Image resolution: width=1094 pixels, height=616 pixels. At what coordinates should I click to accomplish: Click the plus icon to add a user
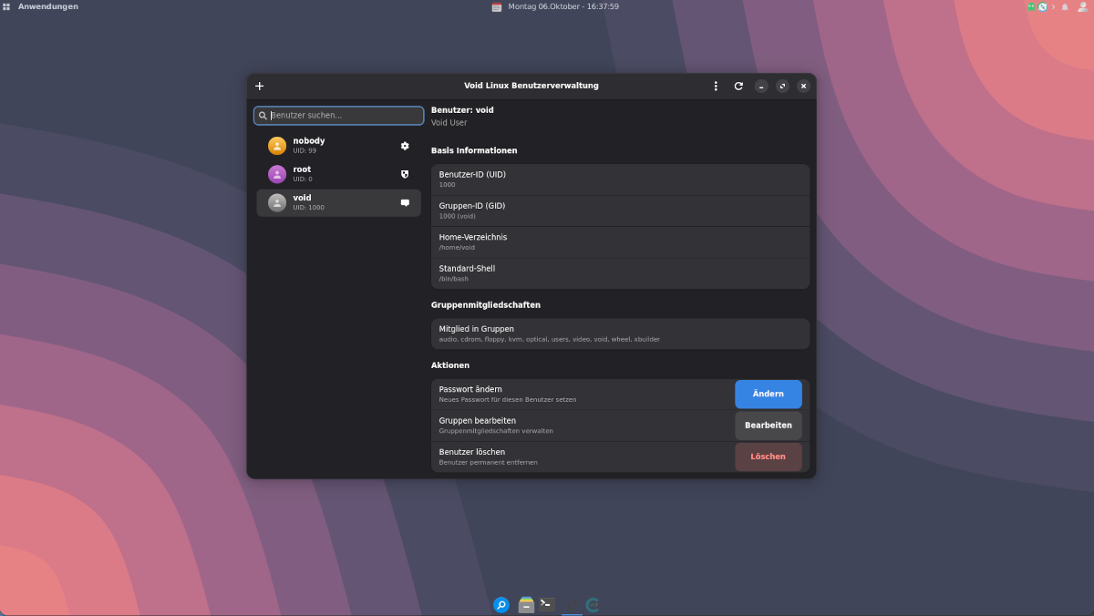tap(259, 86)
